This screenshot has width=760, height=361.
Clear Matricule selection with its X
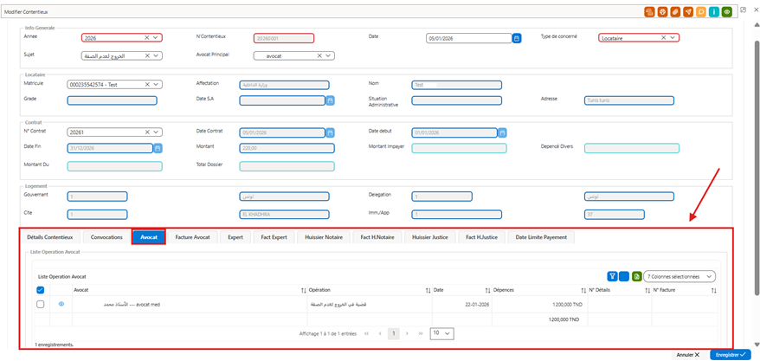[147, 84]
